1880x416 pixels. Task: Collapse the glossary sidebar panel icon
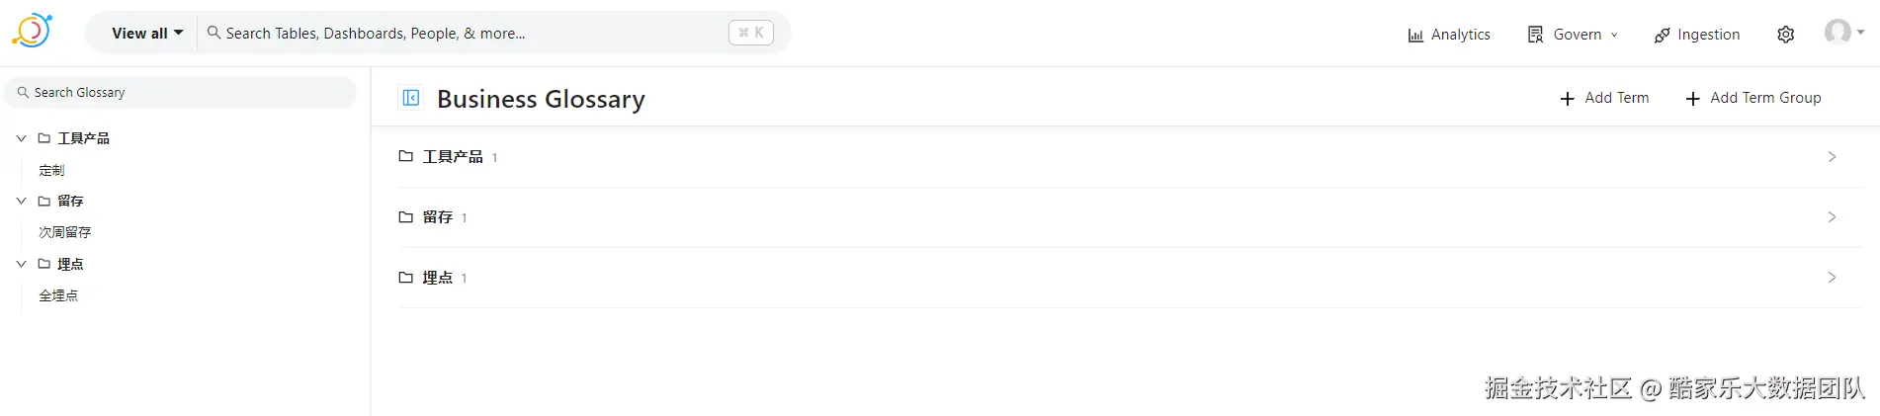click(x=411, y=98)
